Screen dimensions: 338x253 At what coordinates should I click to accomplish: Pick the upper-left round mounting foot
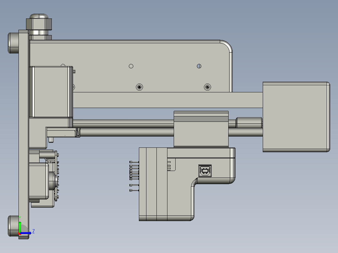[x=13, y=43]
